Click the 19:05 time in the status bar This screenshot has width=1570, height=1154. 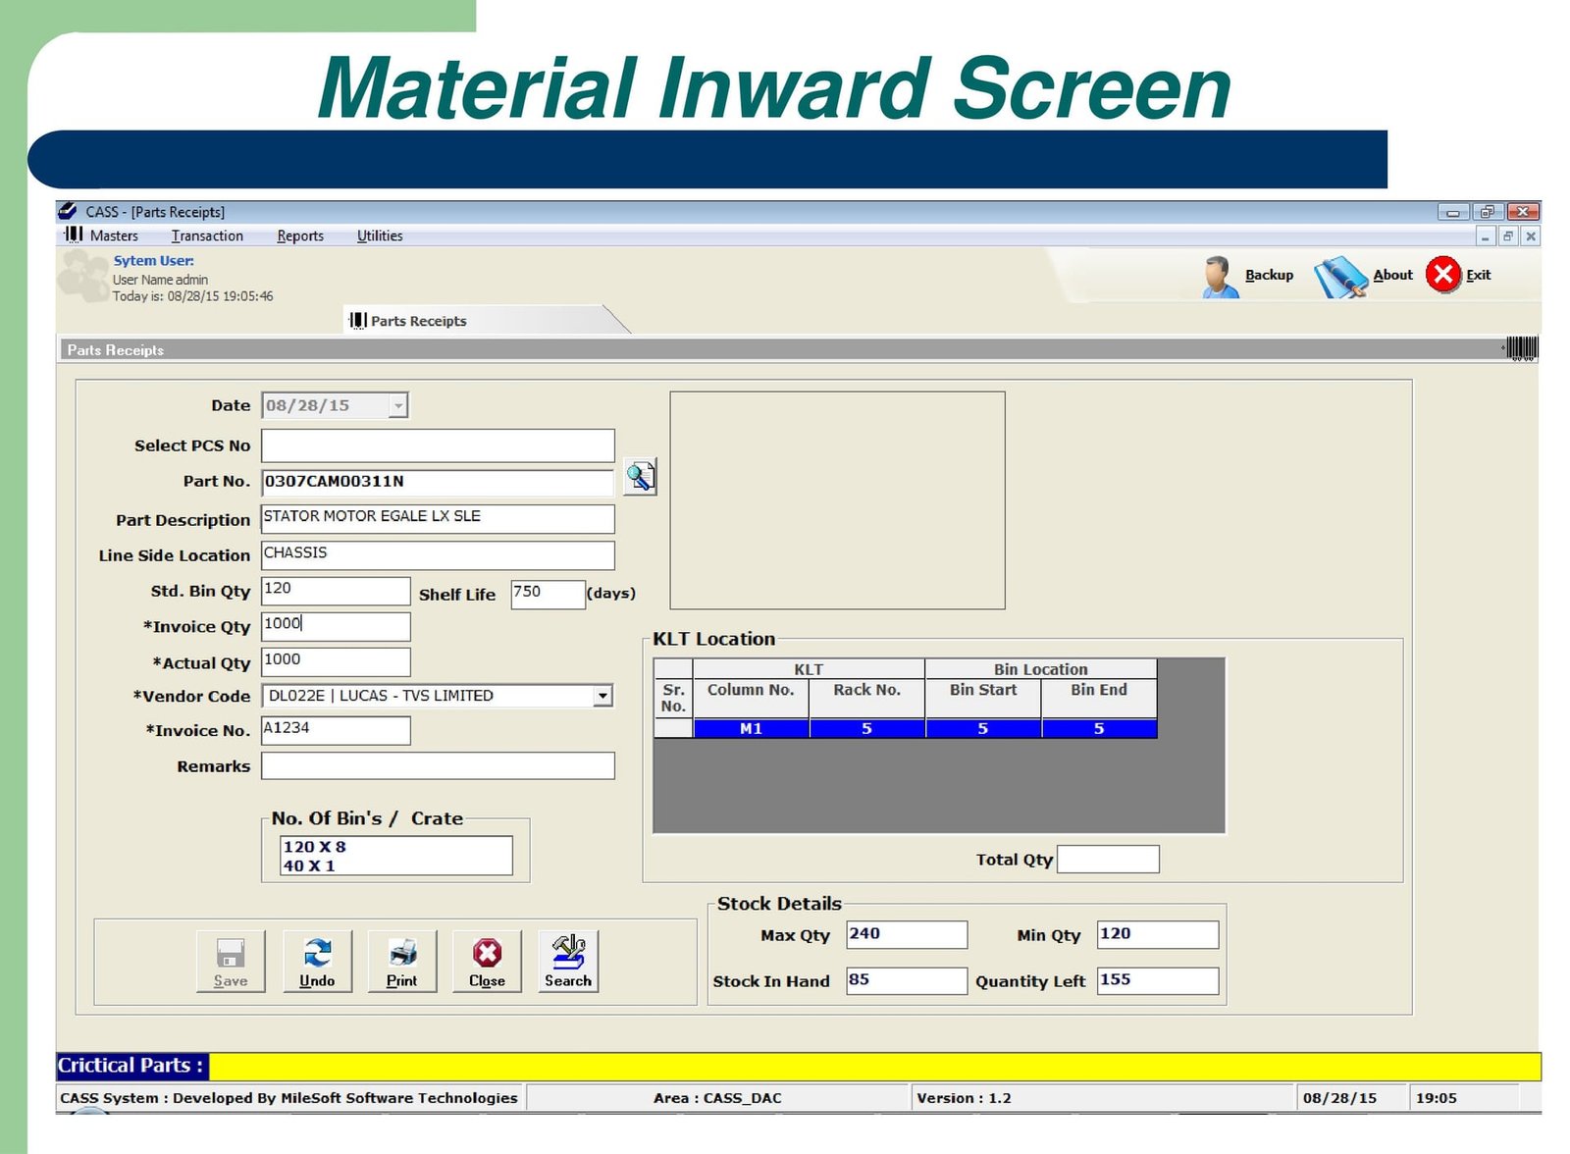pyautogui.click(x=1436, y=1098)
